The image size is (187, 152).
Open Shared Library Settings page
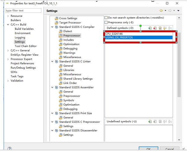[x=78, y=79]
